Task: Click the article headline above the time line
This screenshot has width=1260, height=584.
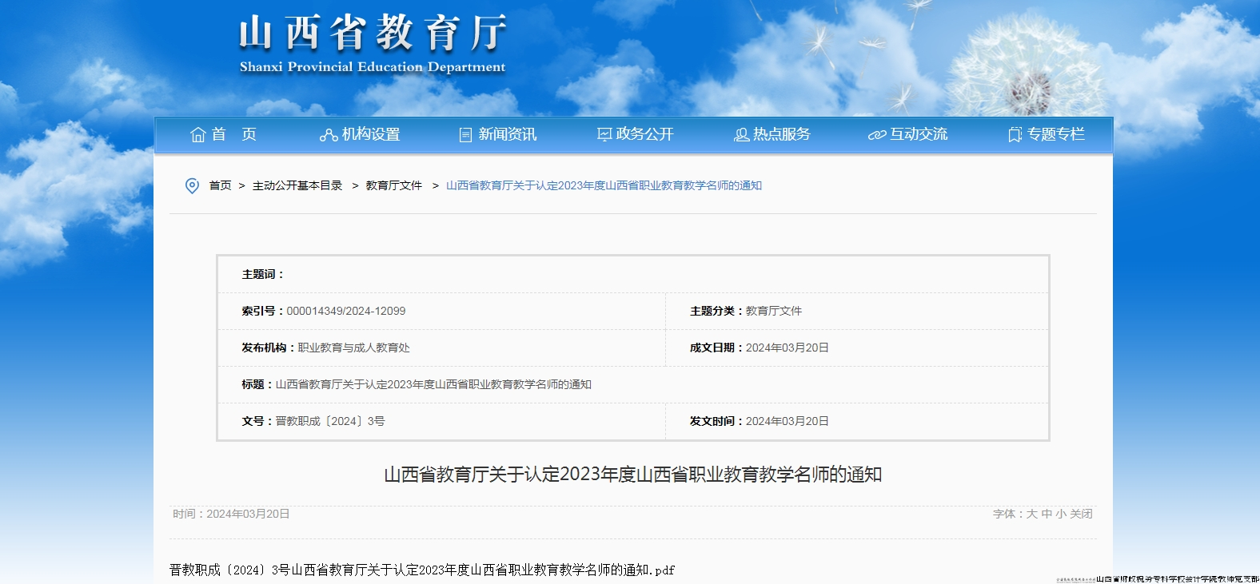Action: coord(633,475)
